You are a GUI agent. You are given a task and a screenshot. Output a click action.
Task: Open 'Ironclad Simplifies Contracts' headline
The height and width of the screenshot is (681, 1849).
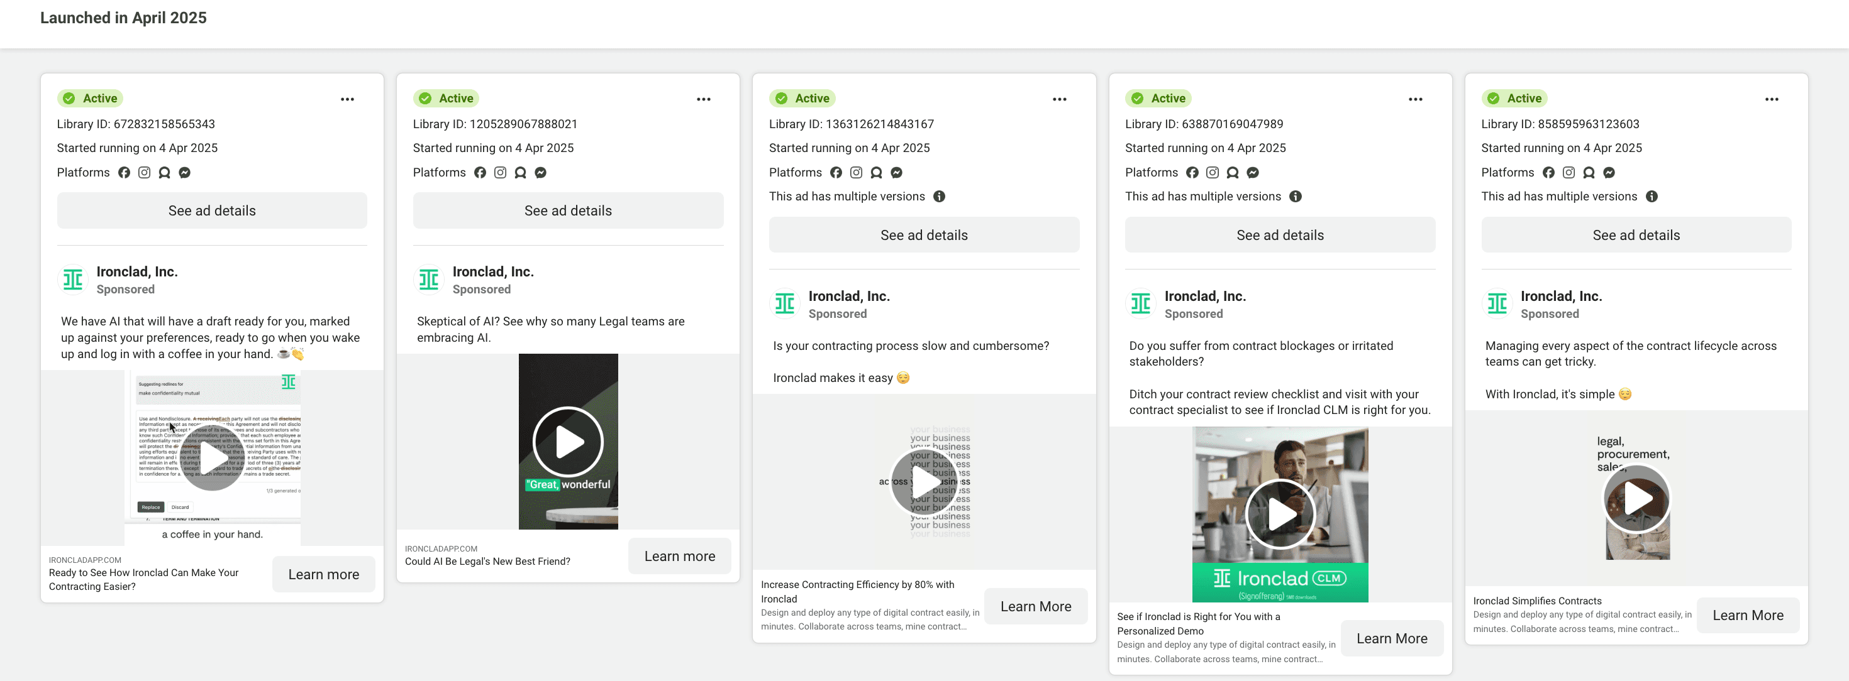coord(1537,601)
